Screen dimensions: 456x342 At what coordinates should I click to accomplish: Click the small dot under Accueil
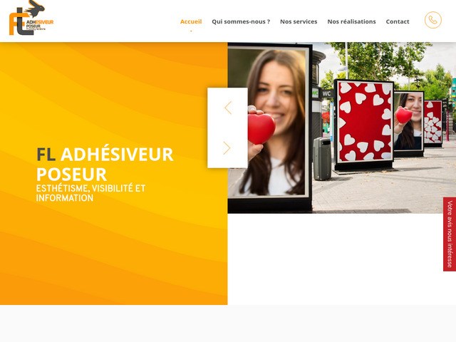(x=191, y=31)
